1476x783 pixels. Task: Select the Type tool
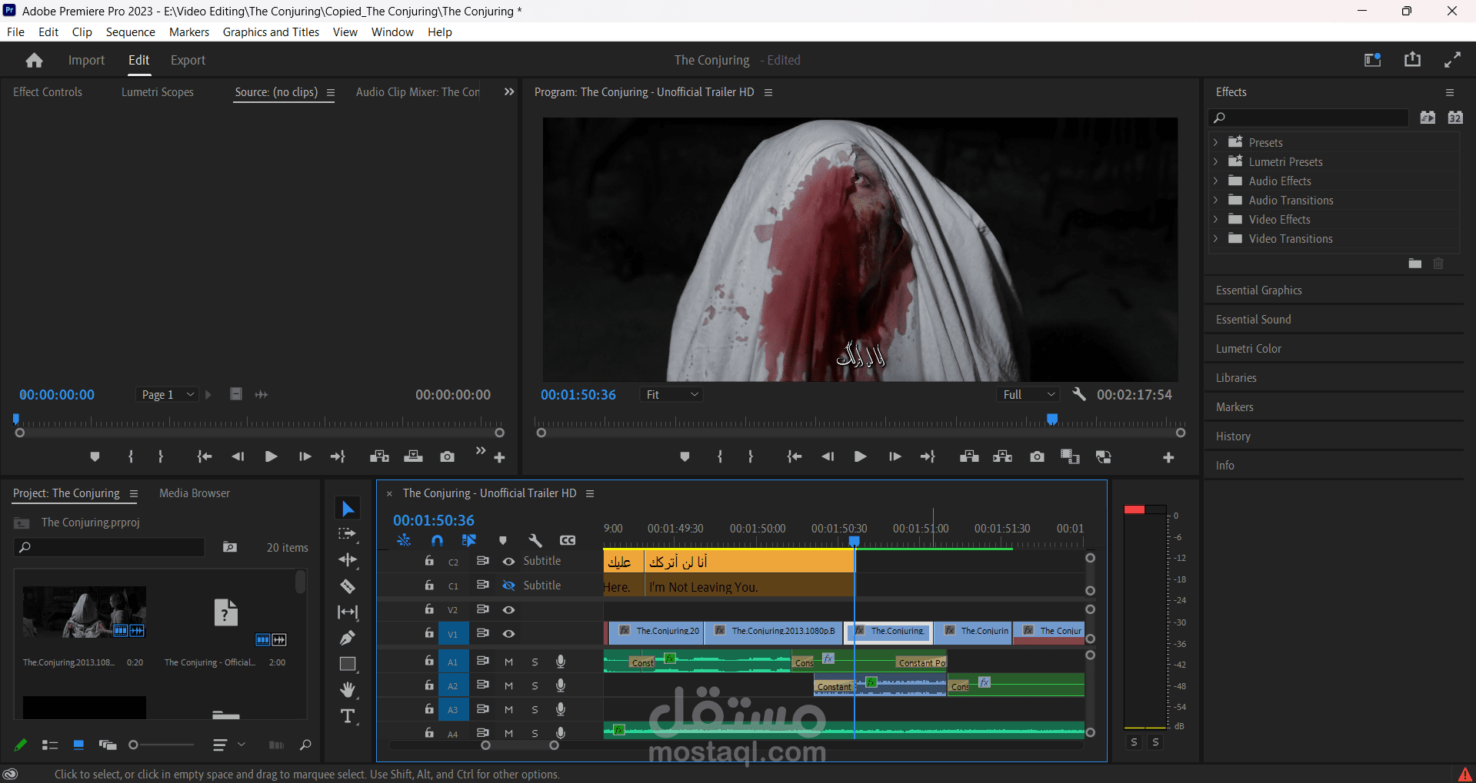click(x=348, y=716)
